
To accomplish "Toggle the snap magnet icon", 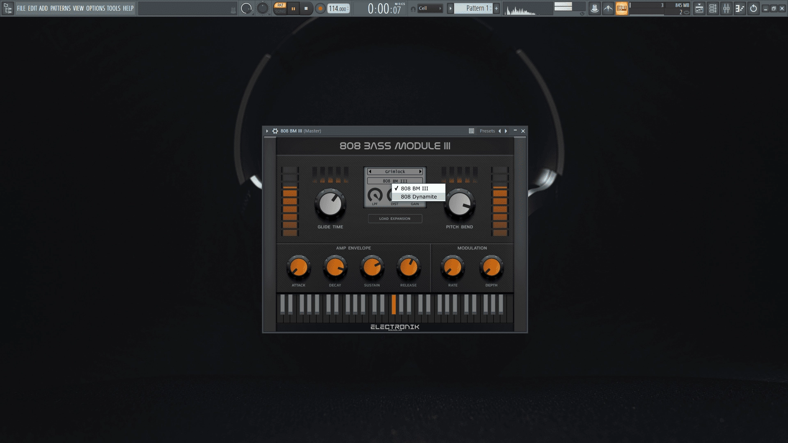I will (x=413, y=9).
